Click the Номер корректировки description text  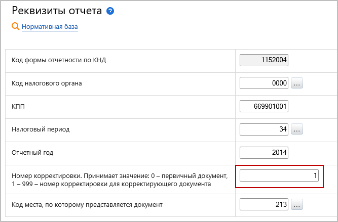pyautogui.click(x=120, y=180)
